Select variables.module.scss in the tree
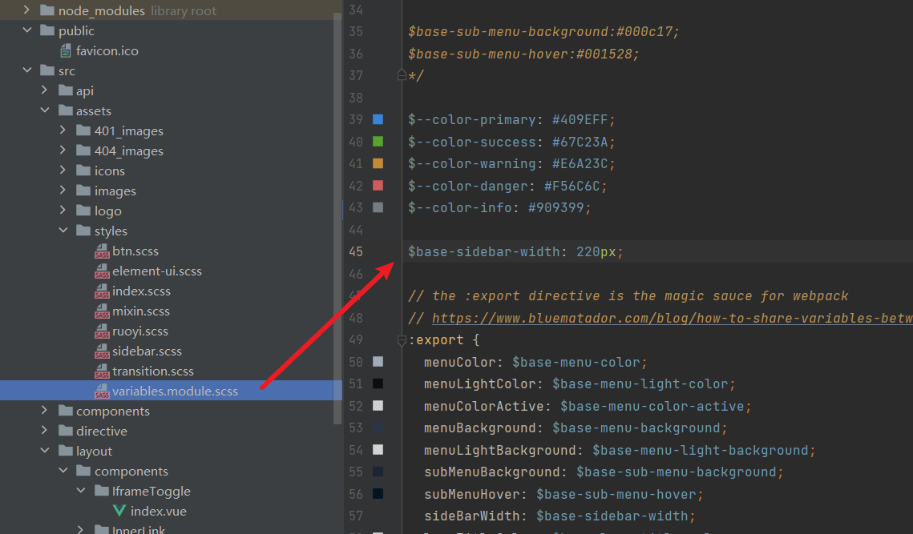 tap(175, 391)
